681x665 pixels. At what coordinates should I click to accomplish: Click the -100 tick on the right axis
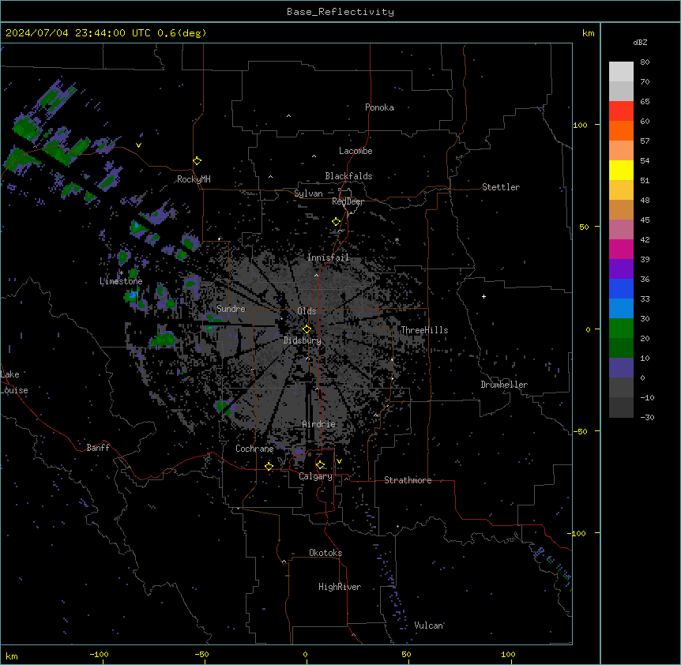tap(578, 533)
